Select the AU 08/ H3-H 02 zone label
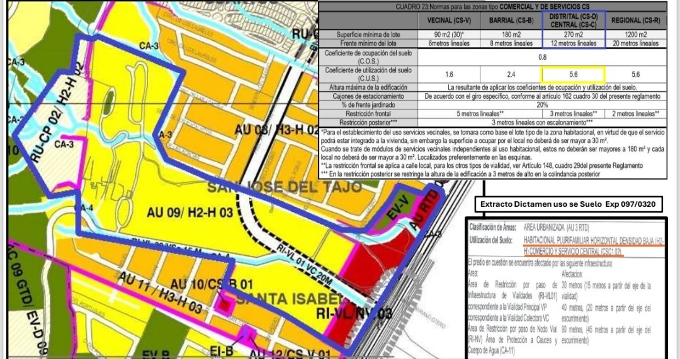 278,130
